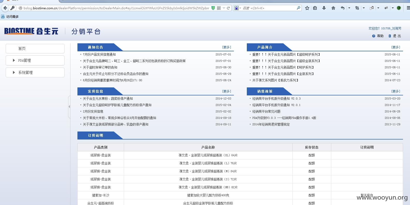Collapse sidebar using the left arrow handle
Screen dimensions: 410x205
69,106
